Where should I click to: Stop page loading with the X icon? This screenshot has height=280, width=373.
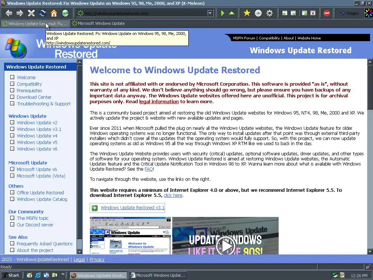coord(31,13)
